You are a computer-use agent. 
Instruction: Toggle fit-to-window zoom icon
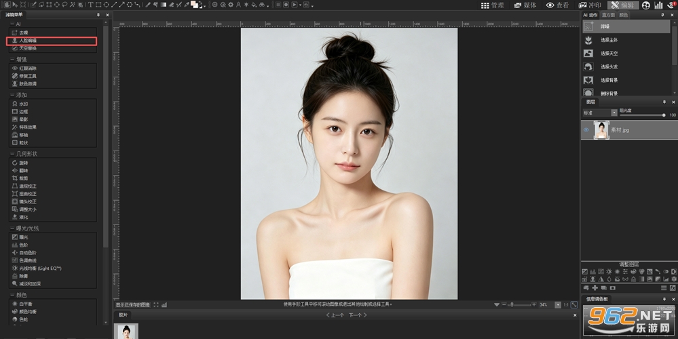[x=573, y=304]
